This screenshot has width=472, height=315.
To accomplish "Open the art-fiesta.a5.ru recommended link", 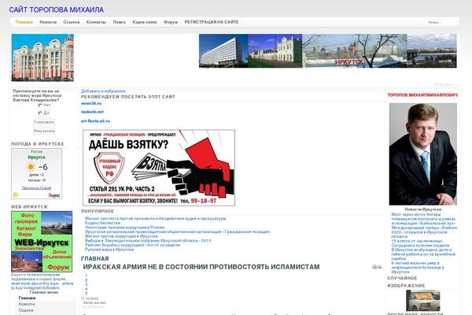I will tap(95, 120).
